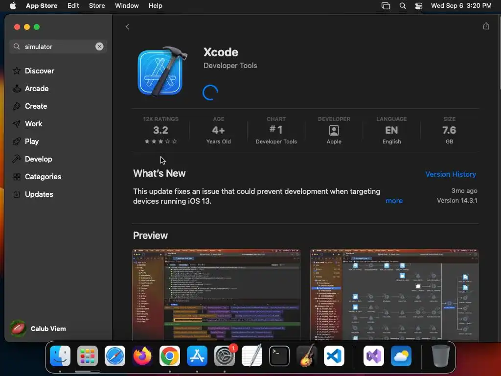Click the Xcode download progress spinner
The height and width of the screenshot is (376, 501).
pos(210,93)
